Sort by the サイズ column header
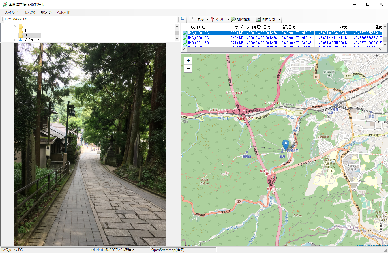This screenshot has width=388, height=253. pyautogui.click(x=234, y=27)
